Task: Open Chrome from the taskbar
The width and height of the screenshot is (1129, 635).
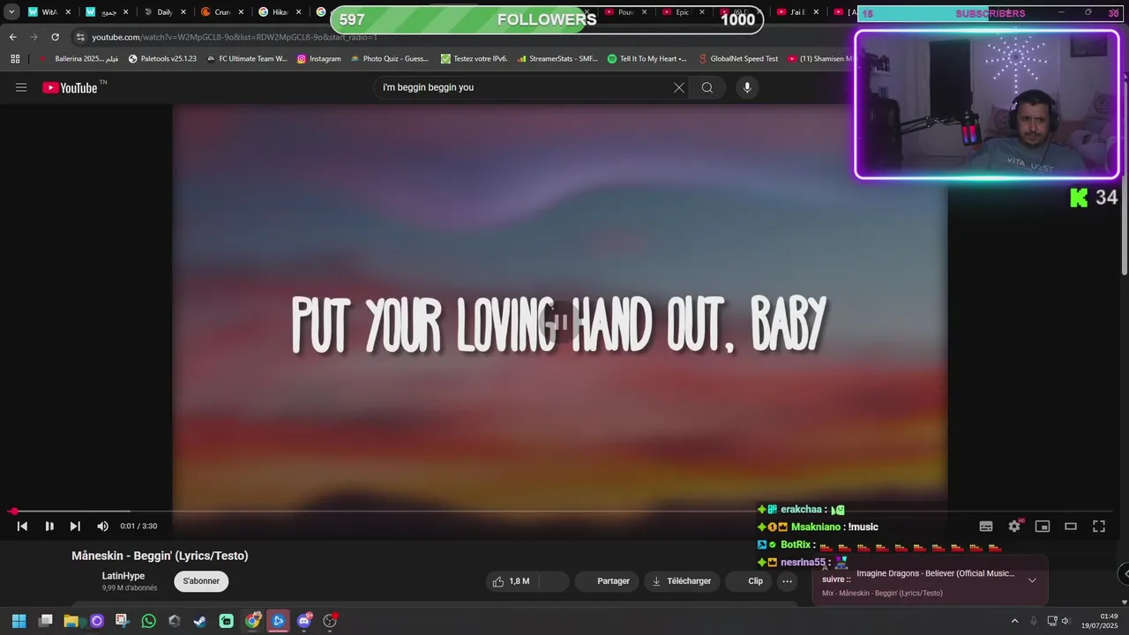Action: point(253,621)
